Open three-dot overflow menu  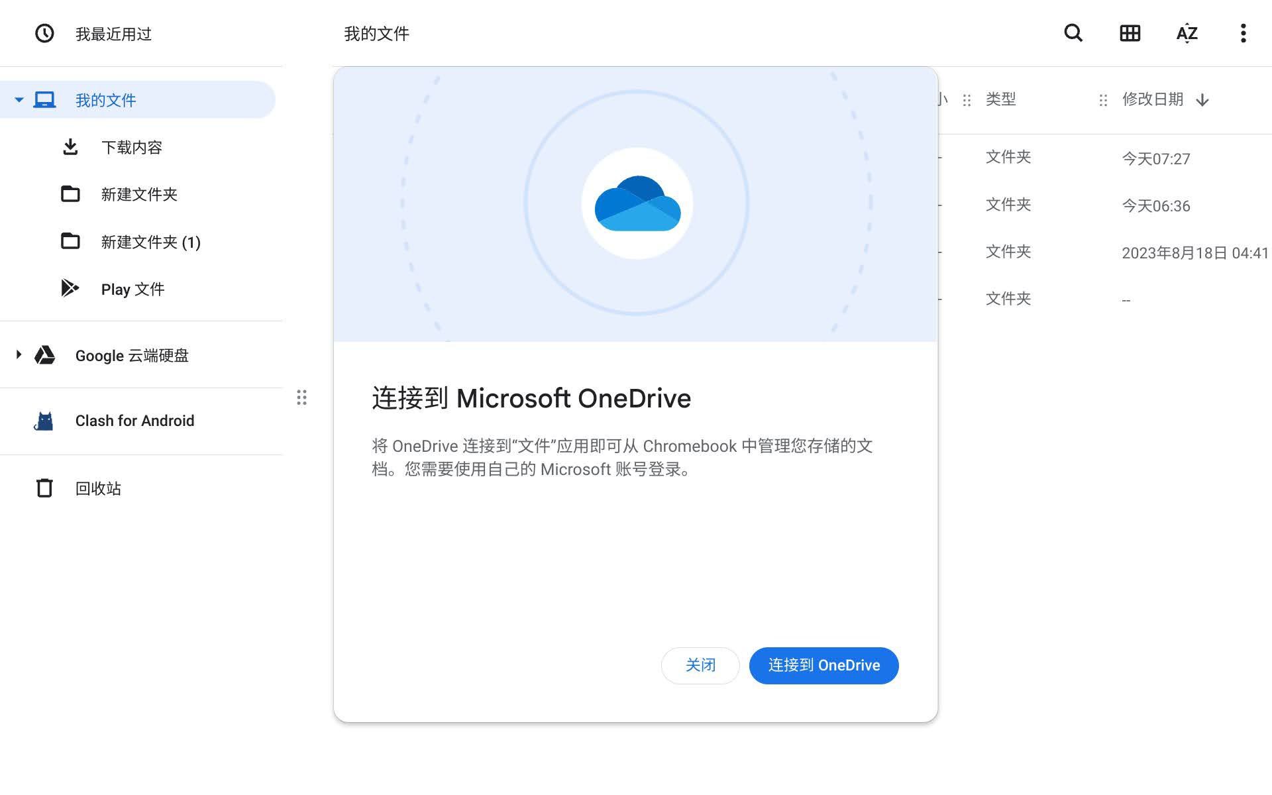[1244, 33]
